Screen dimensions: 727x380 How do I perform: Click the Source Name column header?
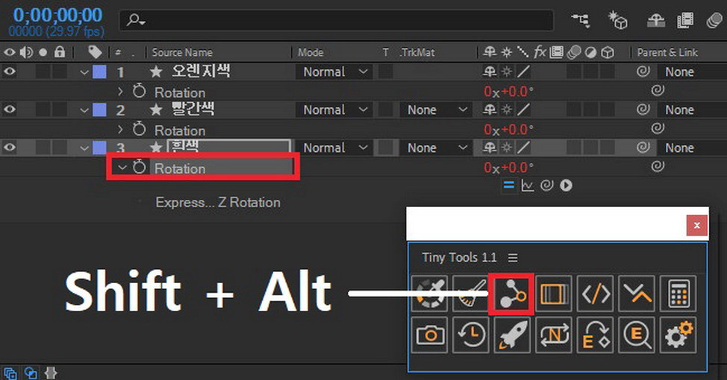[x=182, y=52]
